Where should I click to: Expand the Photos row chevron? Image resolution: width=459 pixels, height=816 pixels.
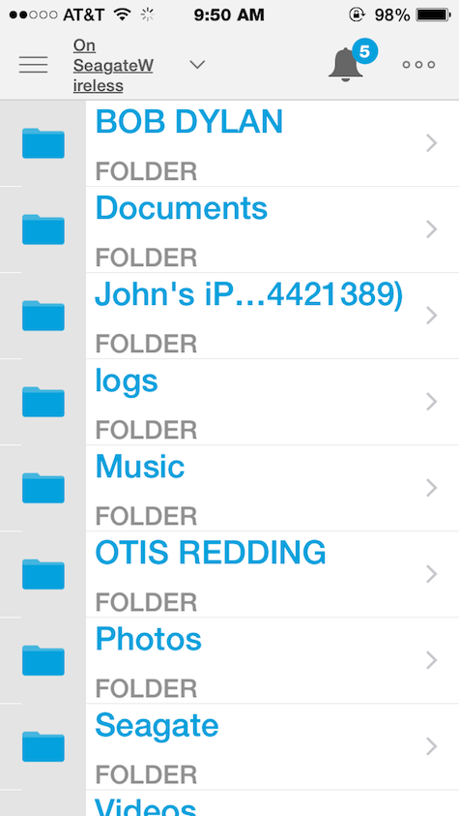pyautogui.click(x=432, y=660)
